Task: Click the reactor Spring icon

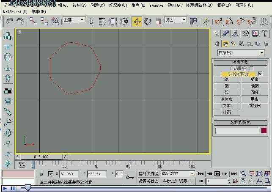Action: pyautogui.click(x=8, y=101)
